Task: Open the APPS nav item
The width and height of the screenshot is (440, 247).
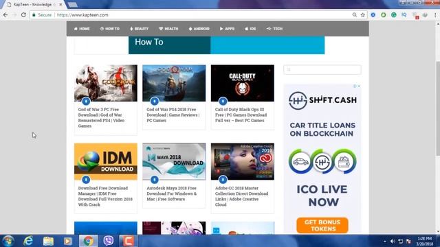Action: pyautogui.click(x=227, y=29)
